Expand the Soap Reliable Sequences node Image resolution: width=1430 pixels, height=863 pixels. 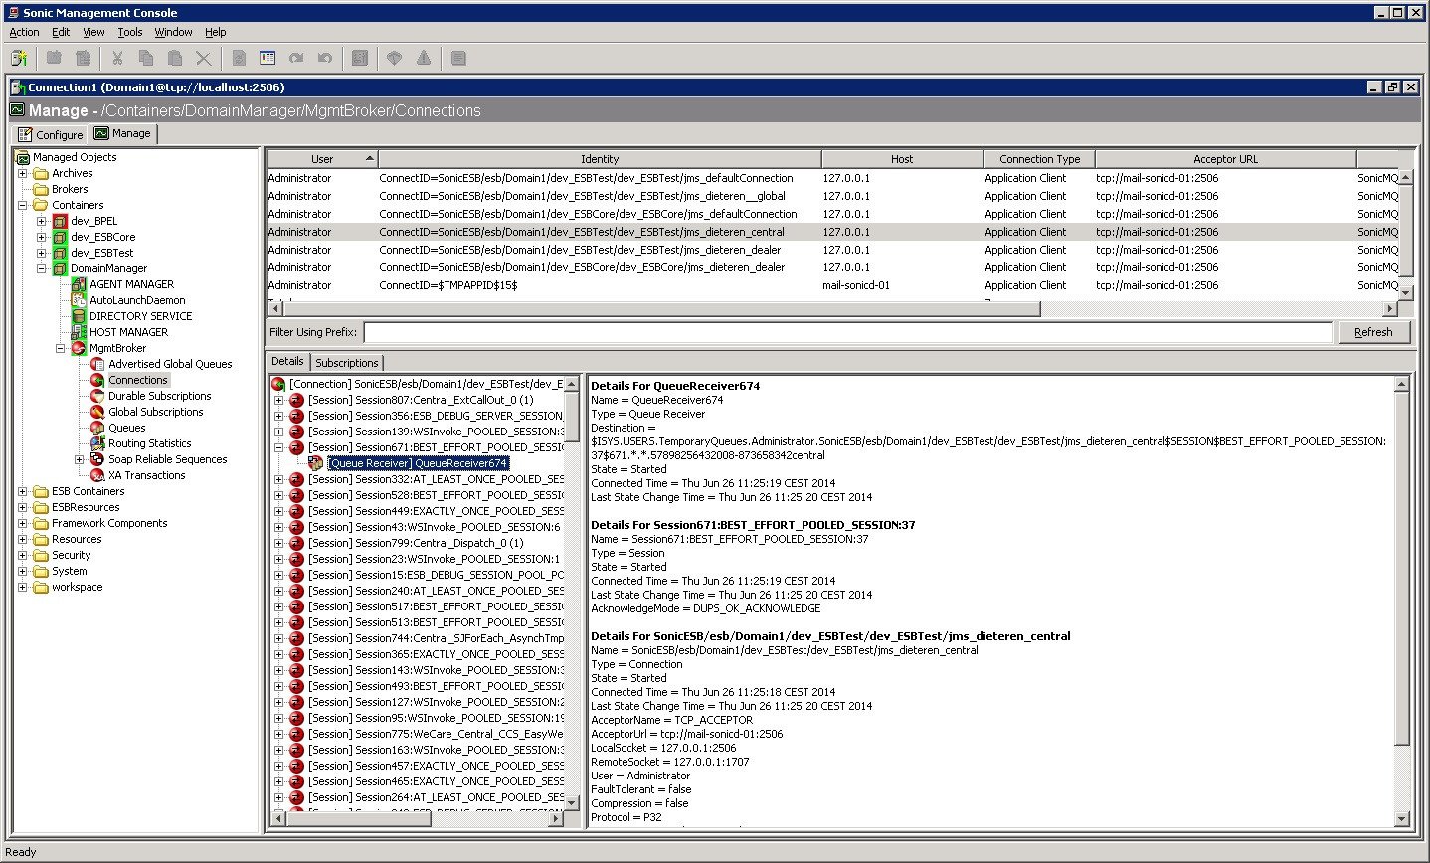(80, 459)
